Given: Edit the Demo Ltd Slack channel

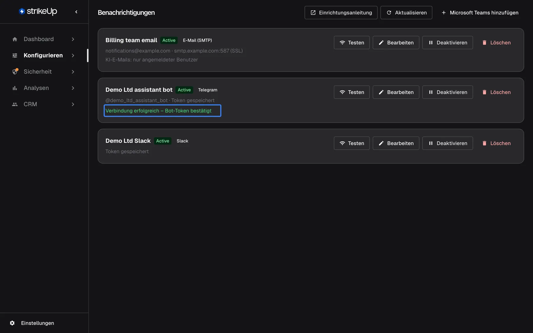Looking at the screenshot, I should tap(396, 143).
